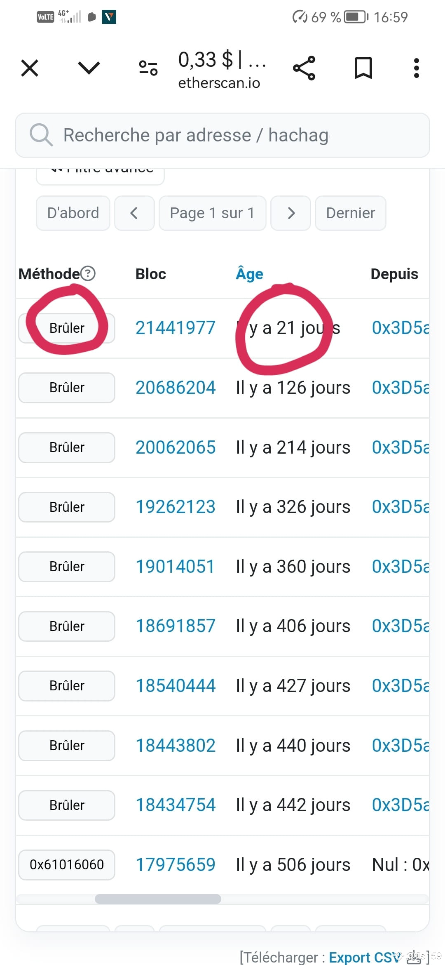445x965 pixels.
Task: Select the first circled Brûler method button
Action: (67, 327)
